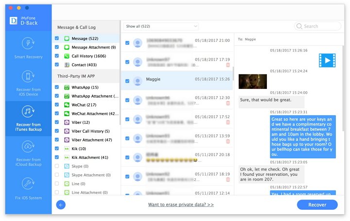Open Fix iOS System tool
The height and width of the screenshot is (221, 350).
tap(28, 188)
